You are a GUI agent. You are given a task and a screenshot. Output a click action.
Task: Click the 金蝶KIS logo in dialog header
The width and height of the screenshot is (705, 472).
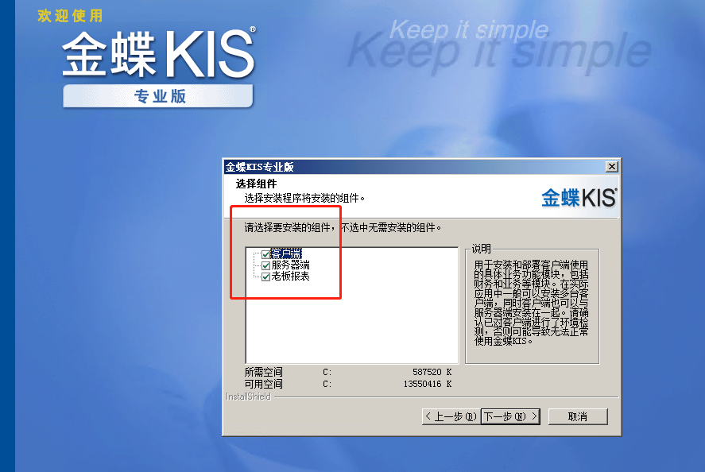pos(579,197)
